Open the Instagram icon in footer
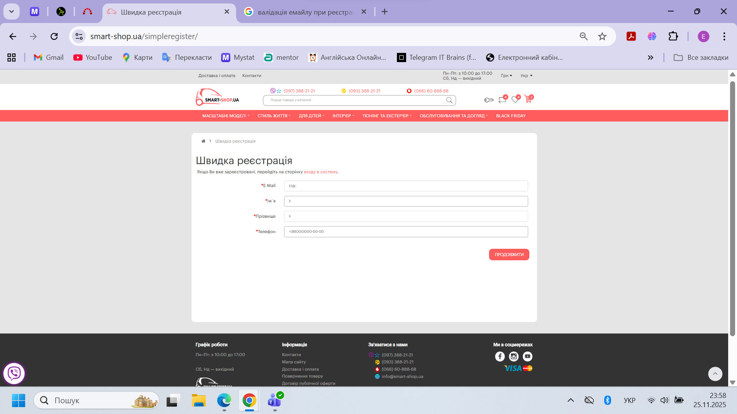 [514, 356]
